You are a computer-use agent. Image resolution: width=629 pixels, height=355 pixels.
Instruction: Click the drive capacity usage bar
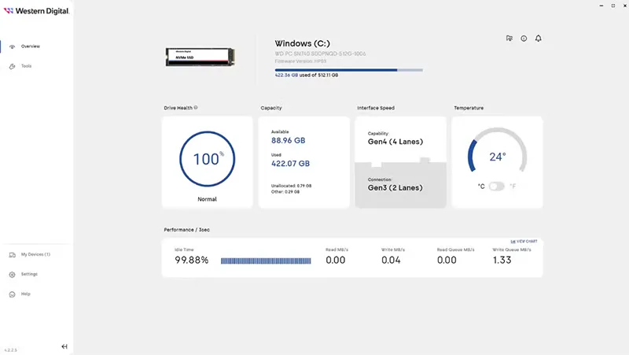(x=348, y=70)
